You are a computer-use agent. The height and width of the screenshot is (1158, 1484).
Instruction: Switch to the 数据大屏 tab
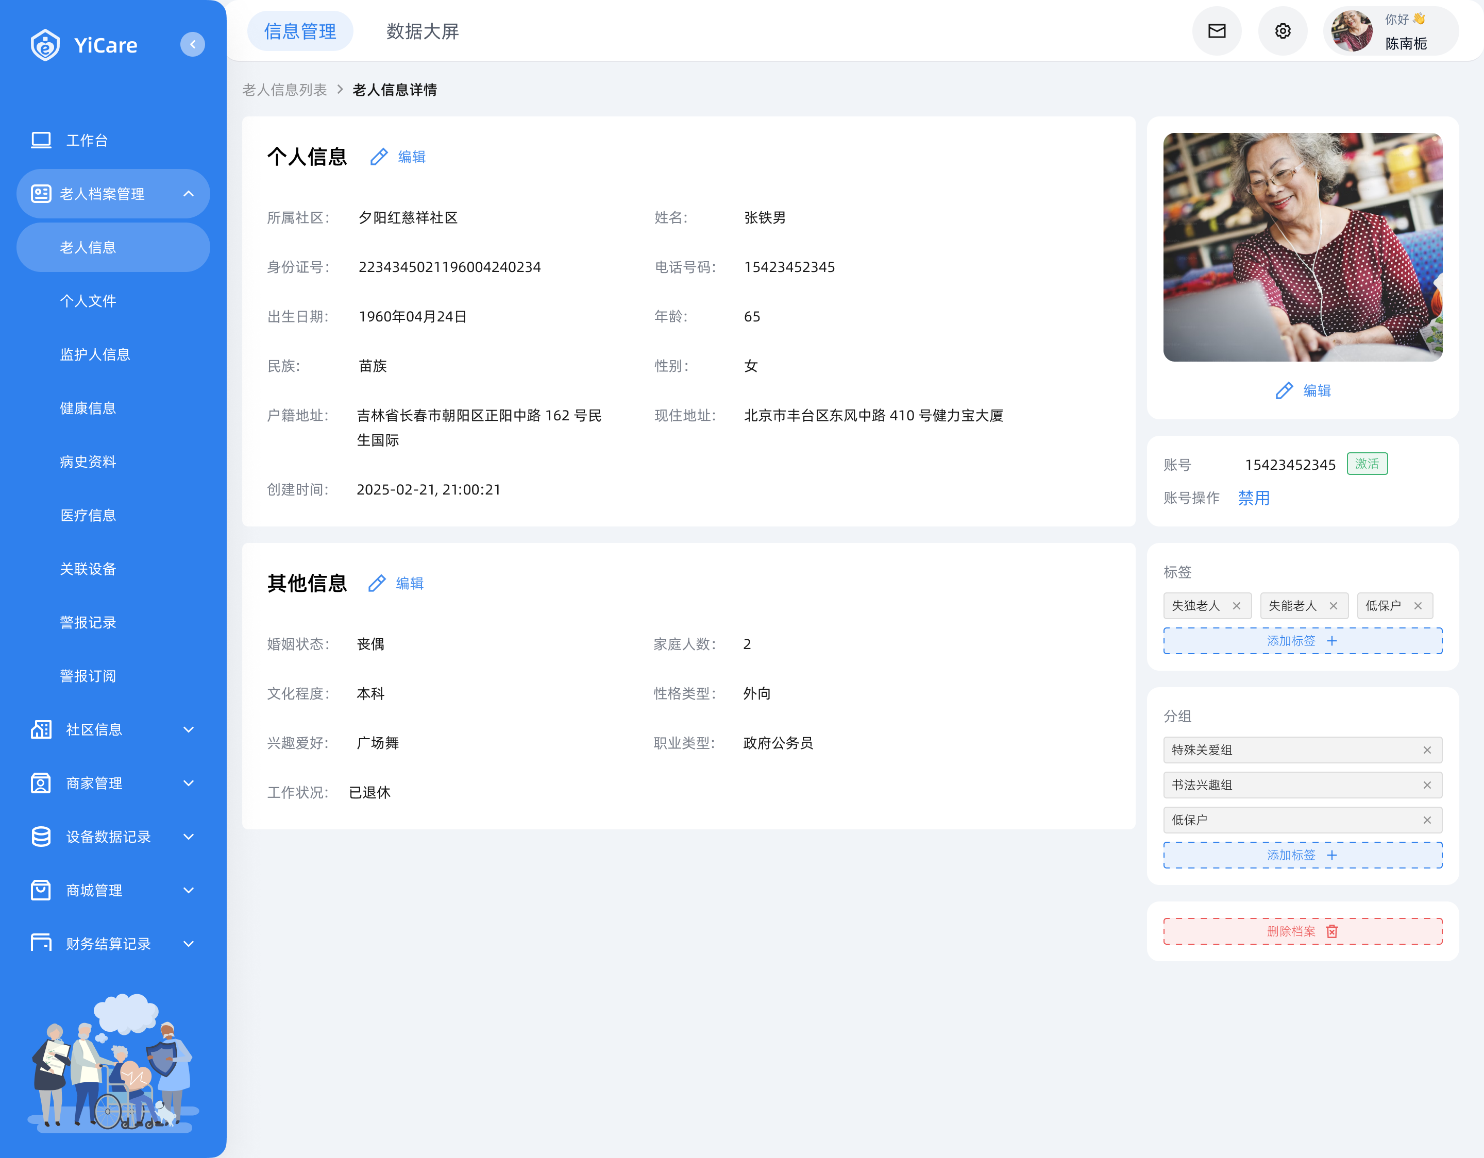(x=423, y=31)
